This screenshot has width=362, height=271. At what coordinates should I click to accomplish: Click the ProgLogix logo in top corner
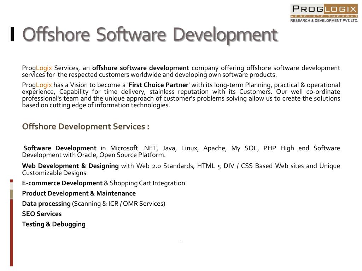coord(324,13)
